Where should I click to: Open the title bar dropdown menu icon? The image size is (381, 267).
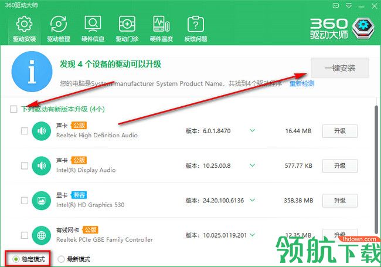point(349,6)
